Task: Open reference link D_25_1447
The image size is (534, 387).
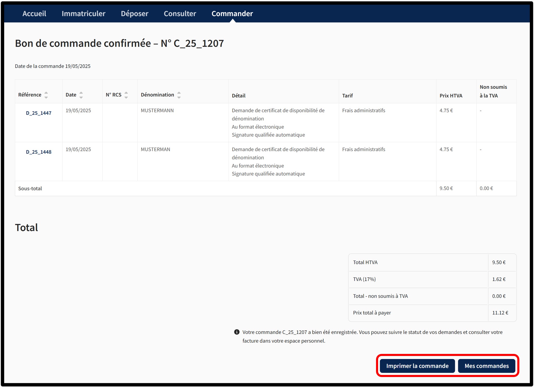Action: click(x=39, y=113)
